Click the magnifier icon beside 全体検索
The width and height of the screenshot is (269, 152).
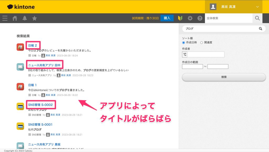(x=257, y=18)
